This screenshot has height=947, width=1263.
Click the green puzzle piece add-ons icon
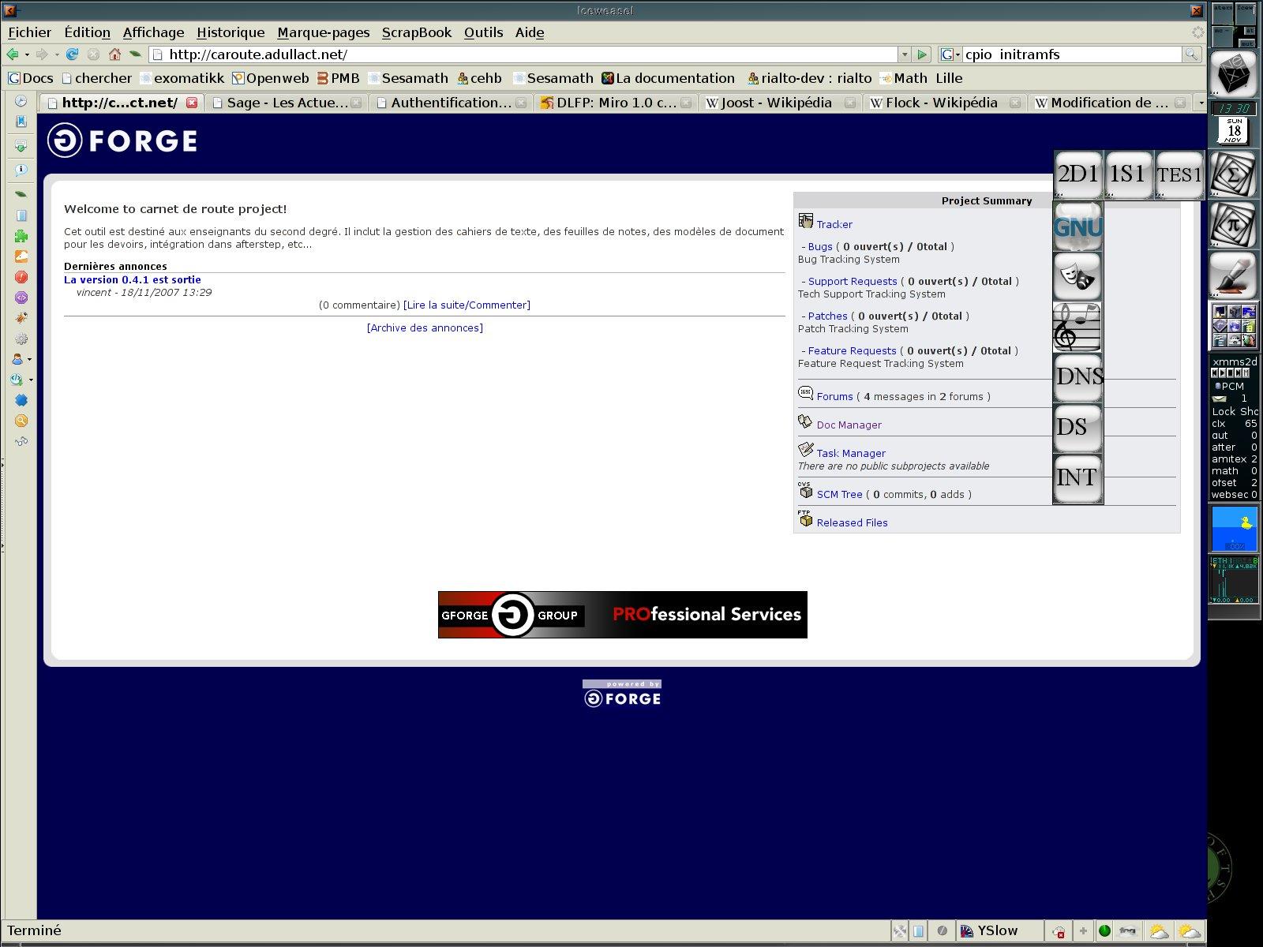tap(21, 236)
